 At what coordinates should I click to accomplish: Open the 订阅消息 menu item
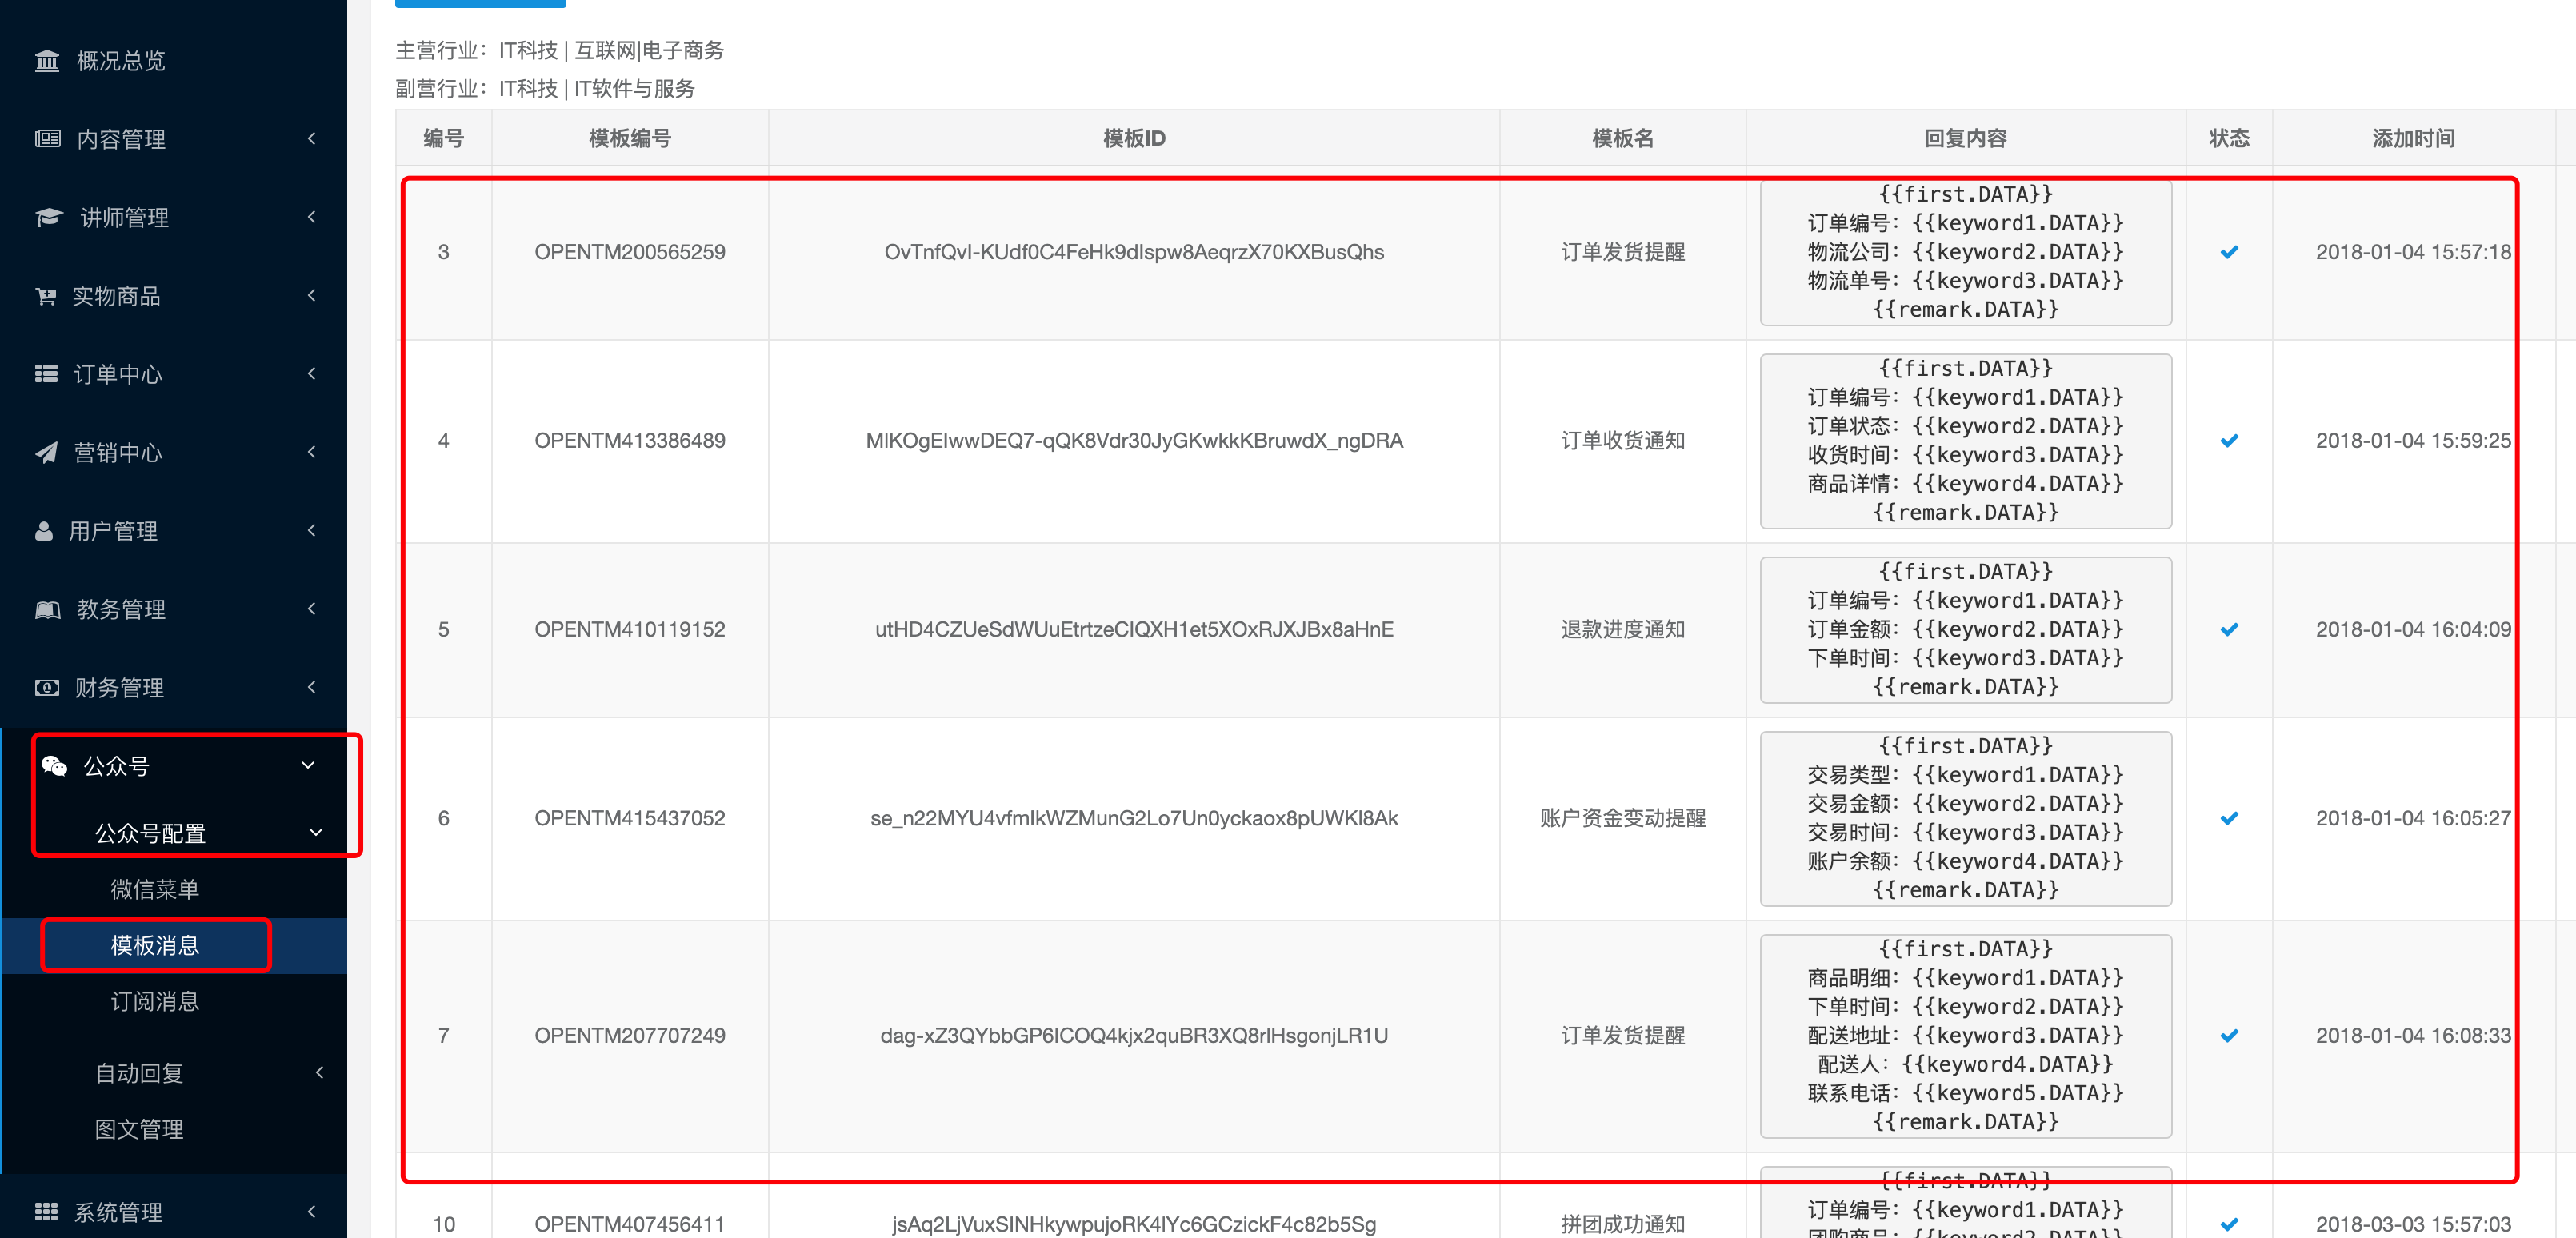click(154, 1002)
